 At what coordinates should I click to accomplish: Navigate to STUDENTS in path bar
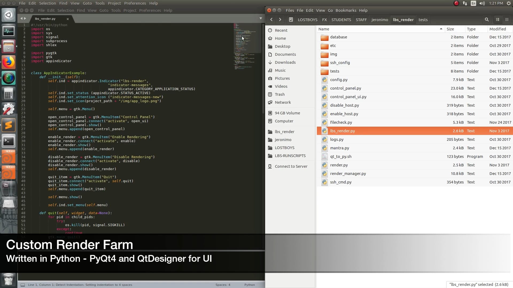341,20
